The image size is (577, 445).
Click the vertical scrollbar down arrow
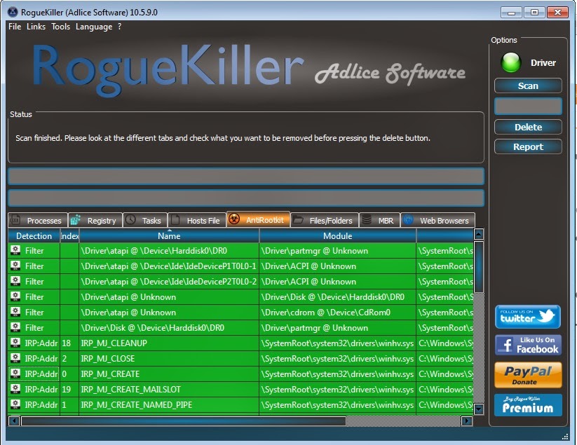tap(478, 409)
